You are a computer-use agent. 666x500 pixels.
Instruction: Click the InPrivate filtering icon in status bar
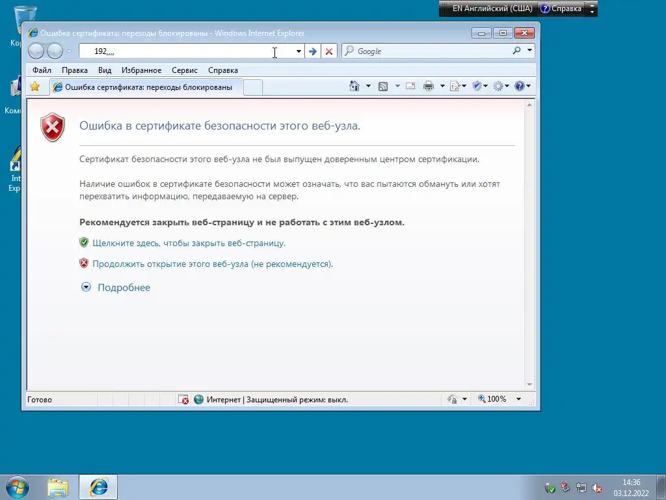coord(453,399)
